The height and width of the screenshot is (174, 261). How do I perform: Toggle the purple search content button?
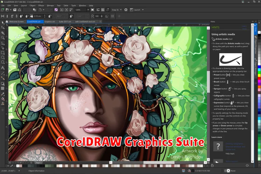point(56,10)
